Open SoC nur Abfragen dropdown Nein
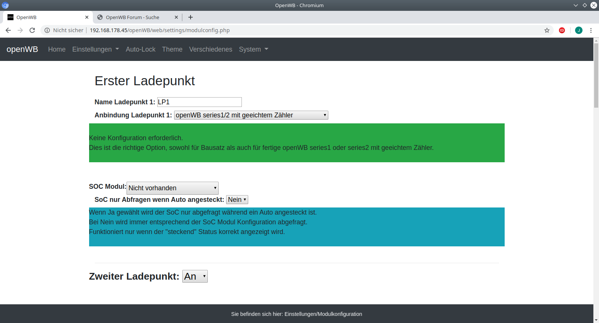This screenshot has height=323, width=599. [237, 200]
